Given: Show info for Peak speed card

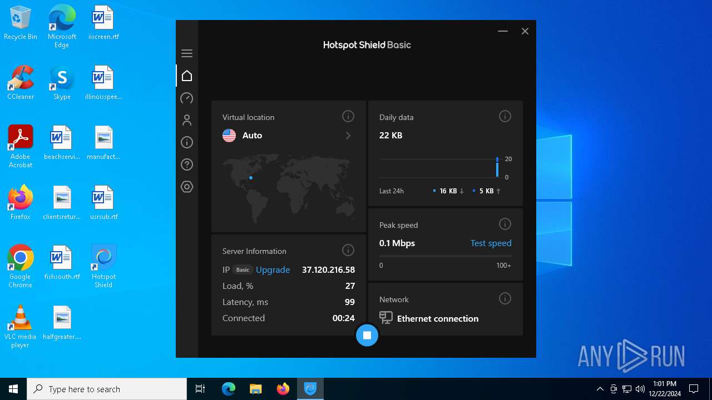Looking at the screenshot, I should (505, 224).
